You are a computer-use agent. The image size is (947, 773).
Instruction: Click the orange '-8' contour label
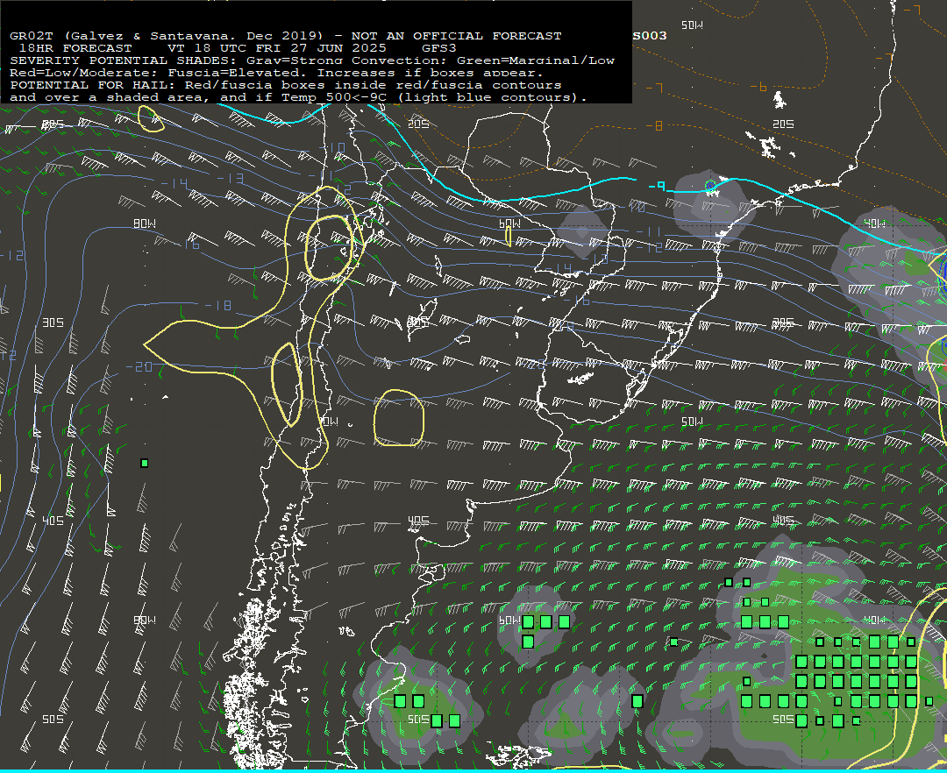click(654, 125)
